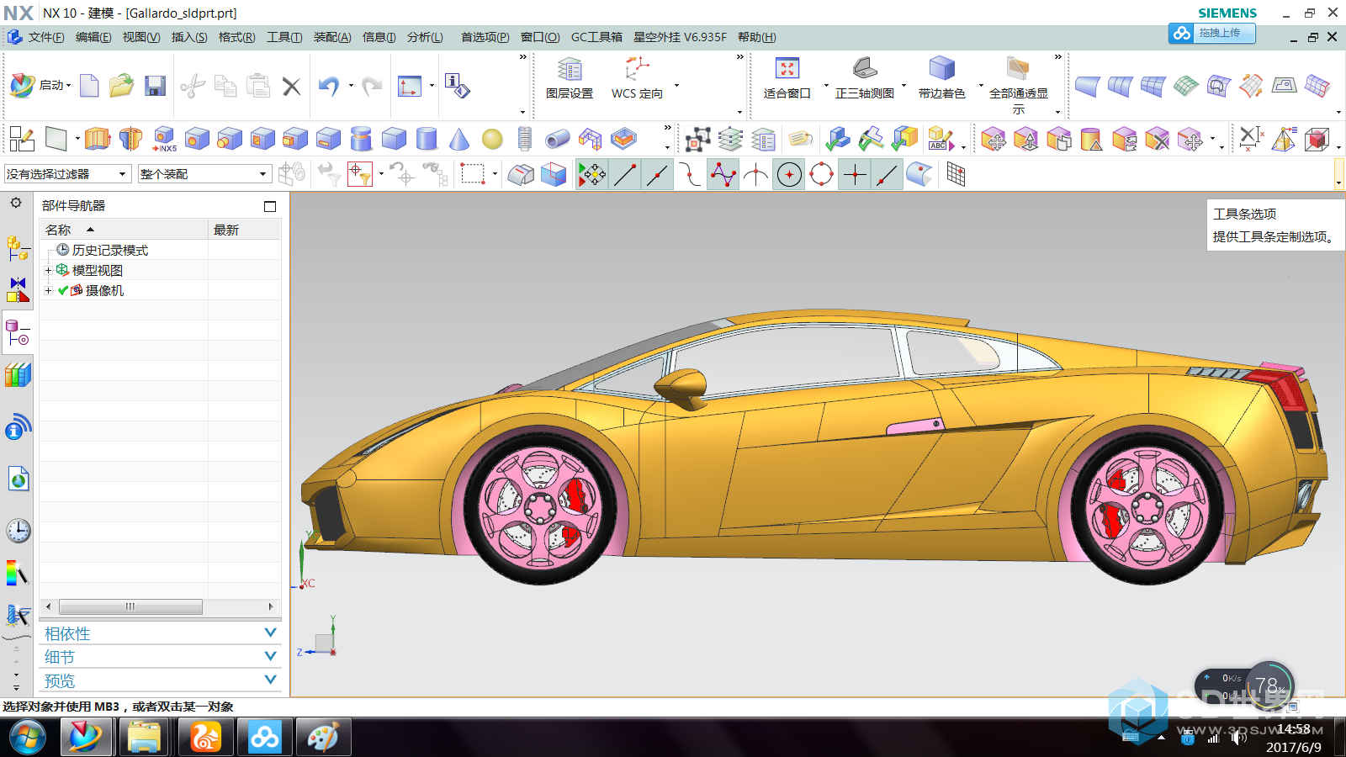Toggle snap point Enable Snap Point icon
Image resolution: width=1346 pixels, height=757 pixels.
(591, 175)
